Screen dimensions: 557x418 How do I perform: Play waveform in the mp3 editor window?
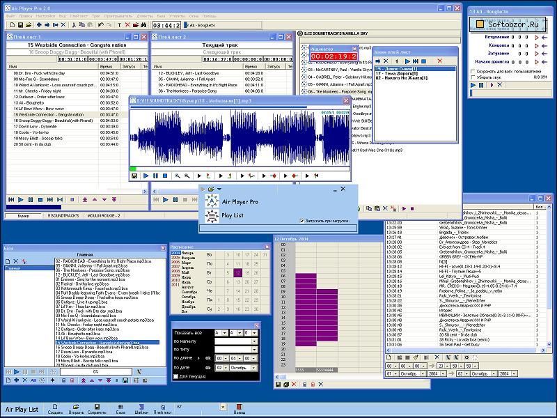pos(146,176)
